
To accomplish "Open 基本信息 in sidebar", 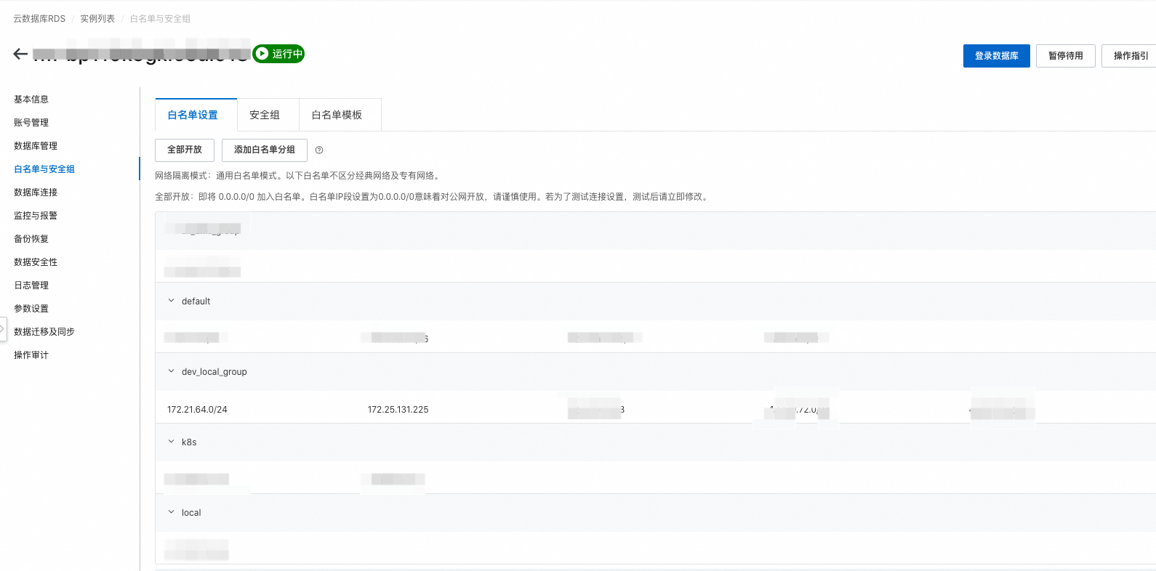I will click(31, 100).
